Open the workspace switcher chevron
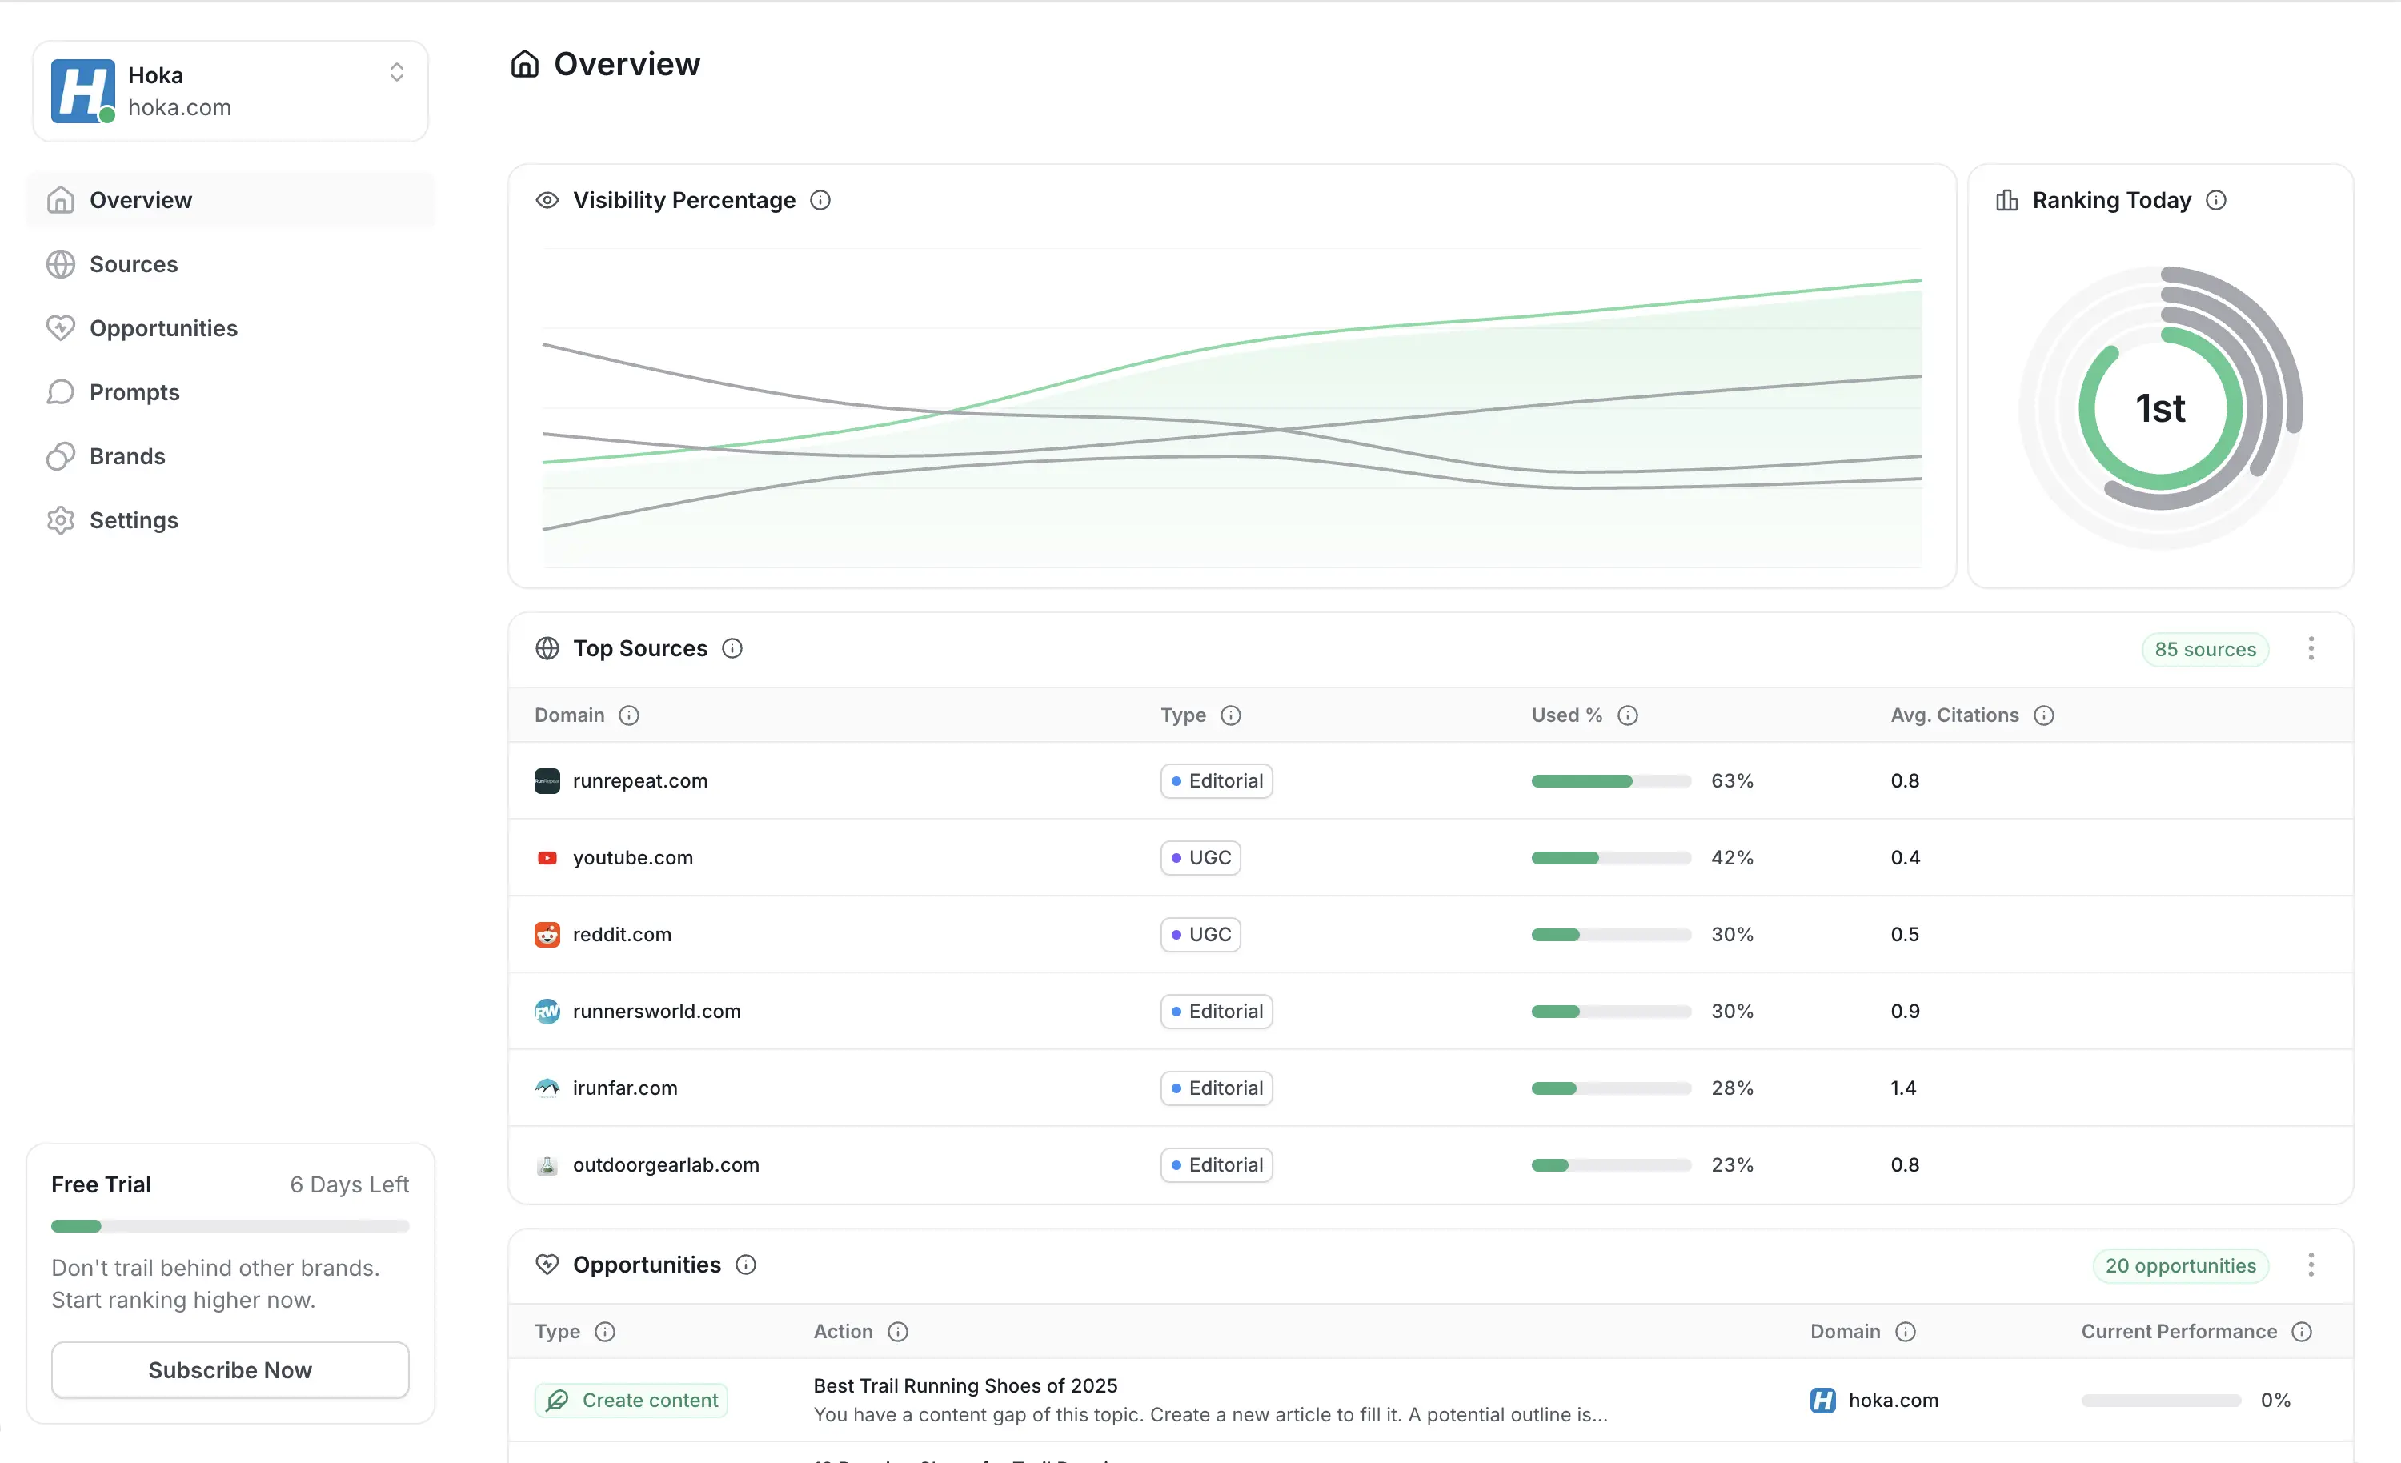 (397, 71)
